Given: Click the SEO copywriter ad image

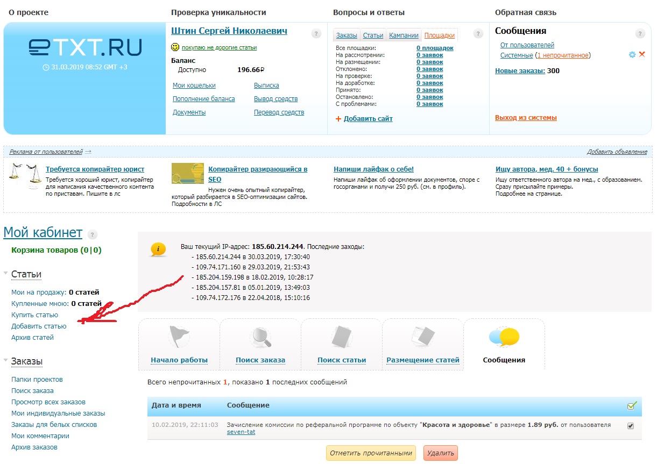Looking at the screenshot, I should pos(187,174).
